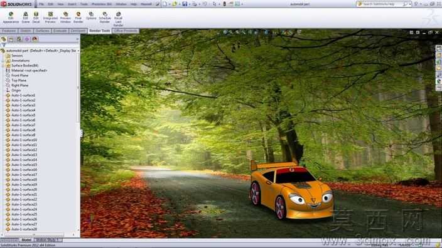
Task: Select the PropertyManager tab icon
Action: (11, 39)
